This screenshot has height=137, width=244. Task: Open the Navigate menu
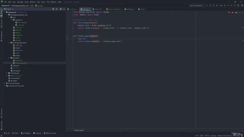coord(20,2)
